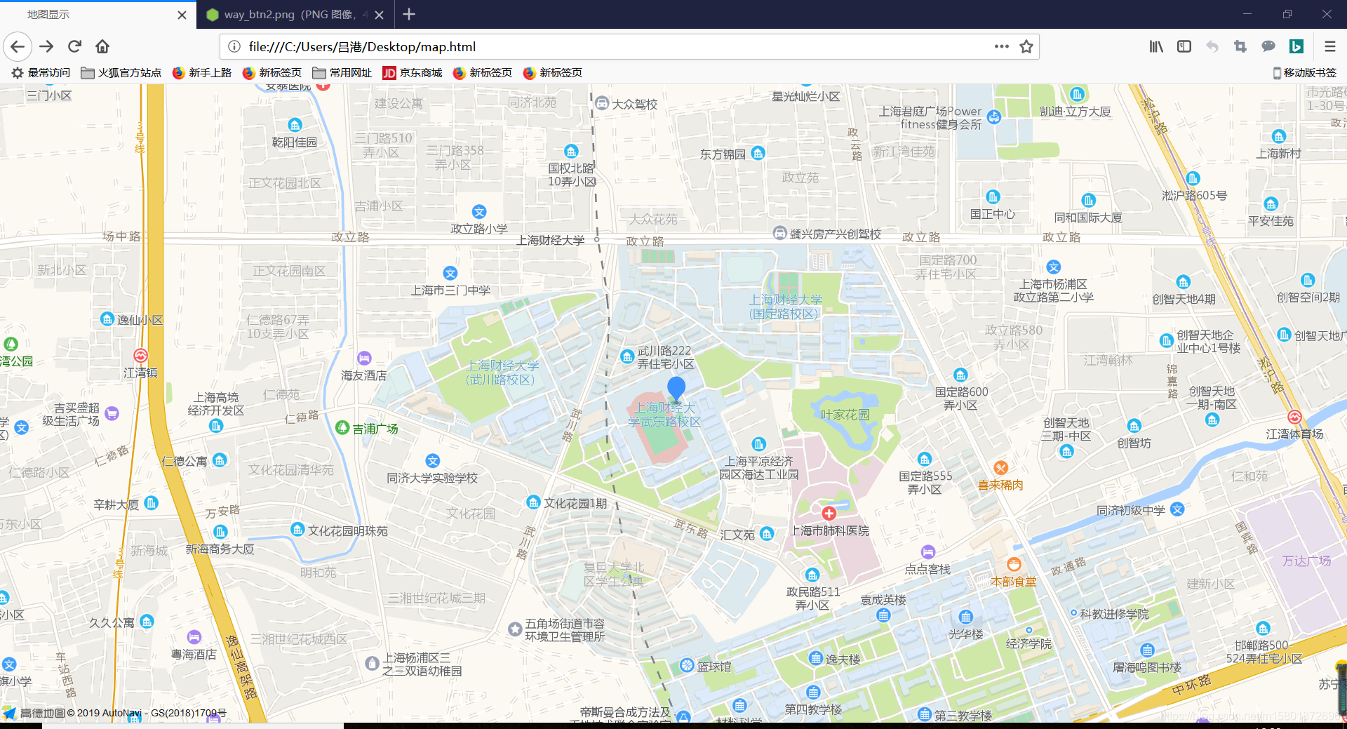Viewport: 1347px width, 729px height.
Task: Click the 五角场街道市容环境卫生管理所 star icon
Action: (x=515, y=629)
